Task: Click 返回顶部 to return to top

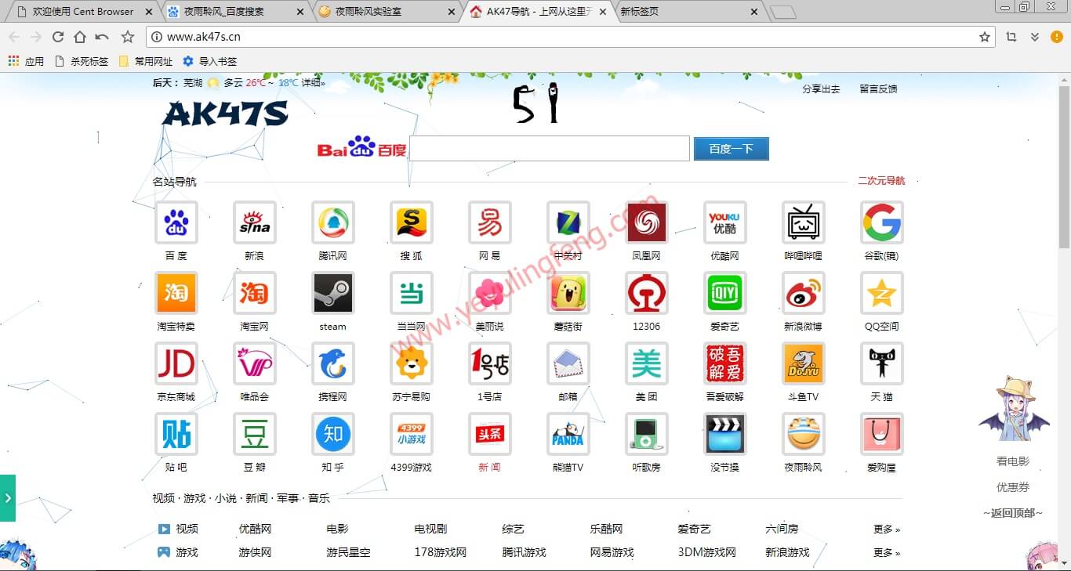Action: (1013, 513)
